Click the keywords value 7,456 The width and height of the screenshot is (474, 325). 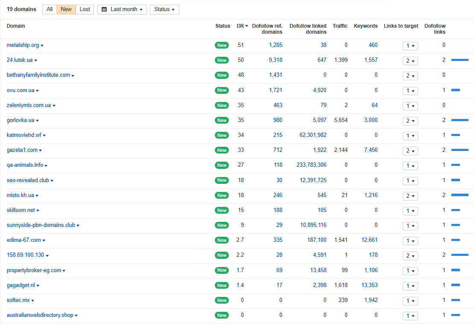pos(371,150)
